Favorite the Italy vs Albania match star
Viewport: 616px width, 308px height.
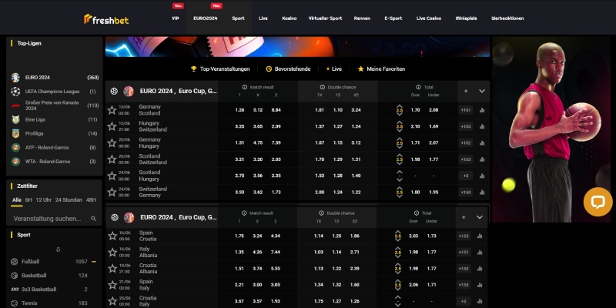(x=112, y=253)
